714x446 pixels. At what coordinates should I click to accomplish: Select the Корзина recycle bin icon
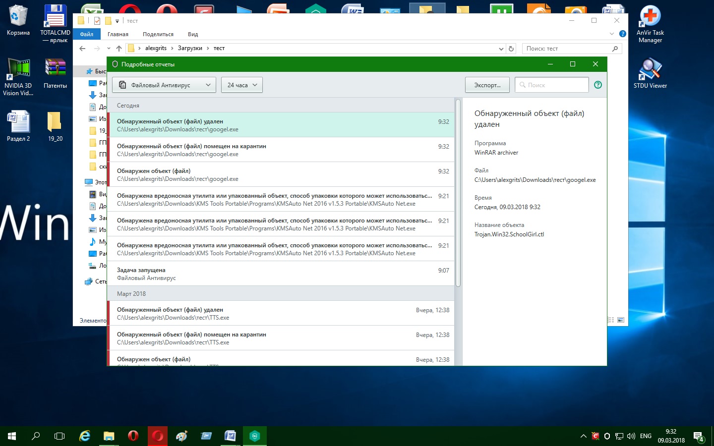(18, 21)
